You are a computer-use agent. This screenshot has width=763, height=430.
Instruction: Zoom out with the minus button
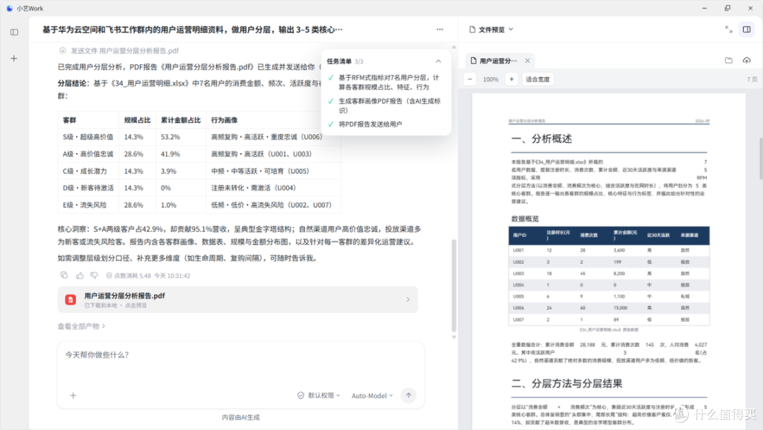(x=470, y=79)
